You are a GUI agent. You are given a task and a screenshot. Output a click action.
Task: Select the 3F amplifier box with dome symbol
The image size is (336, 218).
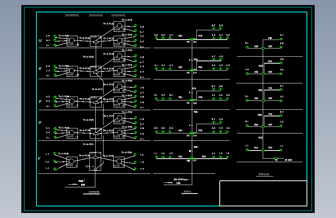click(96, 102)
